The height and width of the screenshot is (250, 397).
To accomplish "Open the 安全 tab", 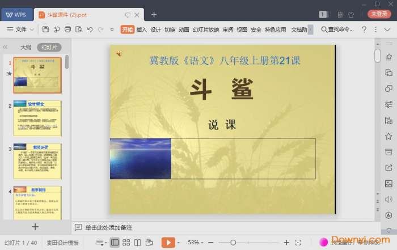I will pos(256,29).
